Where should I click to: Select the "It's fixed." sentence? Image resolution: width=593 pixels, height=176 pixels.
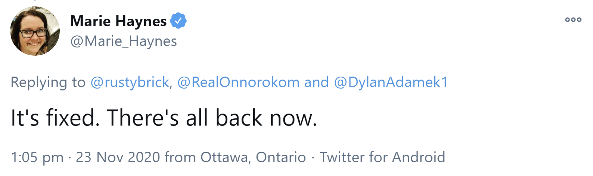point(55,118)
